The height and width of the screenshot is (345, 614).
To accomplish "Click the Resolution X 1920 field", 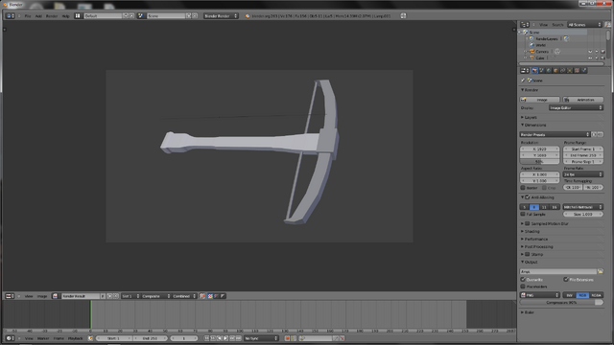I will [540, 149].
